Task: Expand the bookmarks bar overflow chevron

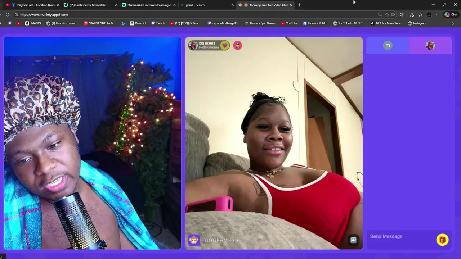Action: click(453, 23)
